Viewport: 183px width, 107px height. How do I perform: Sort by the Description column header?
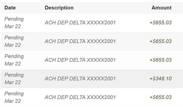pyautogui.click(x=59, y=8)
